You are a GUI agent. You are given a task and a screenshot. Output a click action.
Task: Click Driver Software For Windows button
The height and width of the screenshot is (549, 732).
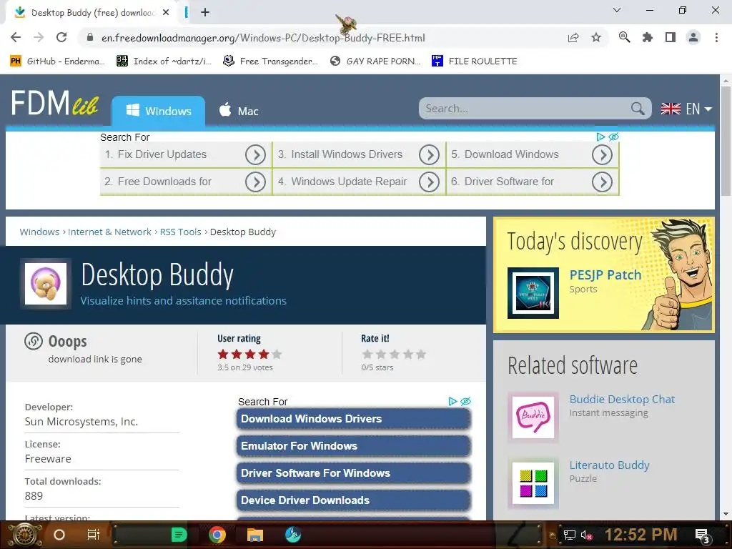(353, 473)
